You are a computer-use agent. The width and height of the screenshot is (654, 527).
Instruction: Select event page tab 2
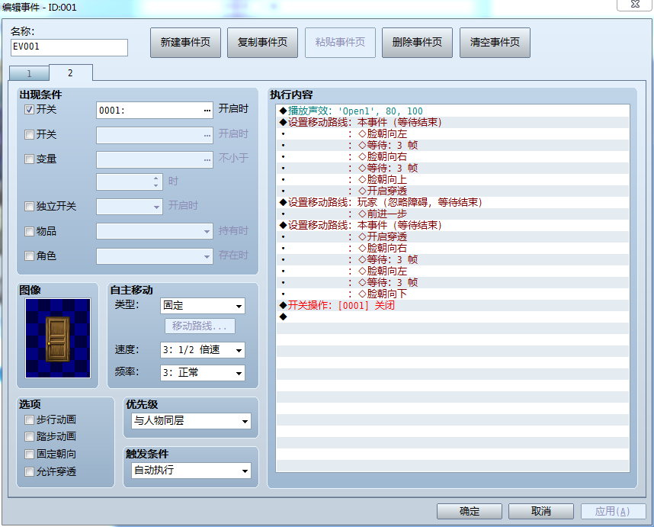tap(70, 73)
